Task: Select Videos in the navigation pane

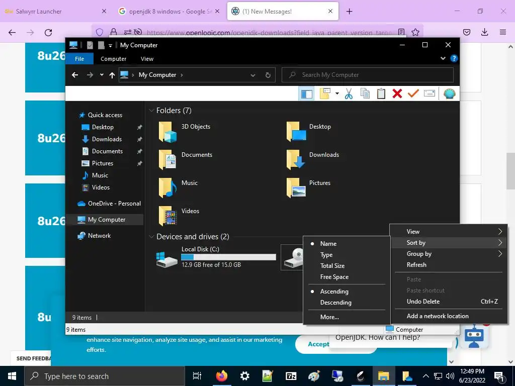Action: point(101,187)
